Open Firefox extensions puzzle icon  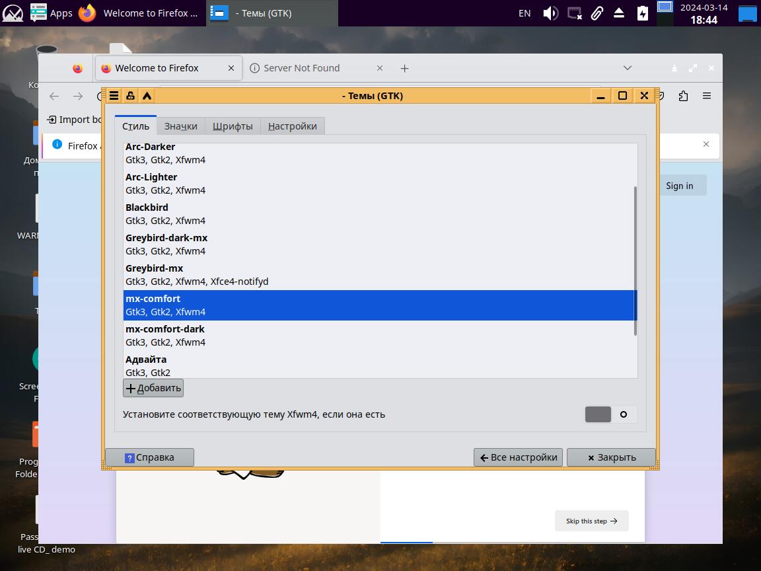coord(683,96)
